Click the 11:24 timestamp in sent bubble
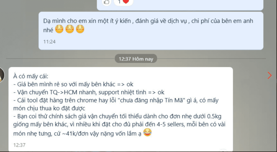Image resolution: width=277 pixels, height=152 pixels. [50, 42]
